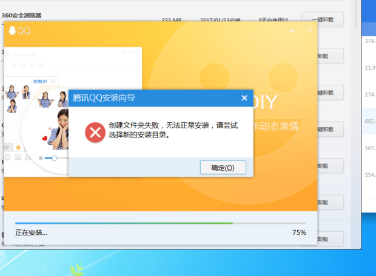Click the installation progress bar
Screen dimensions: 376x276
(x=161, y=223)
